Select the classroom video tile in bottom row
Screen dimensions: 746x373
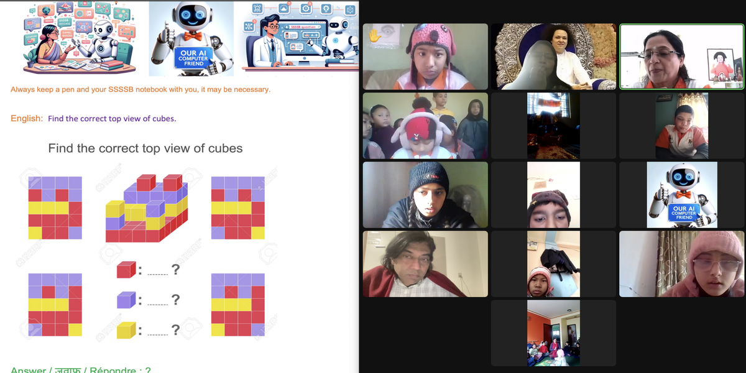(x=553, y=333)
